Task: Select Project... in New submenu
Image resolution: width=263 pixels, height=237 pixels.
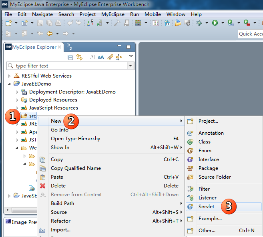Action: click(224, 121)
